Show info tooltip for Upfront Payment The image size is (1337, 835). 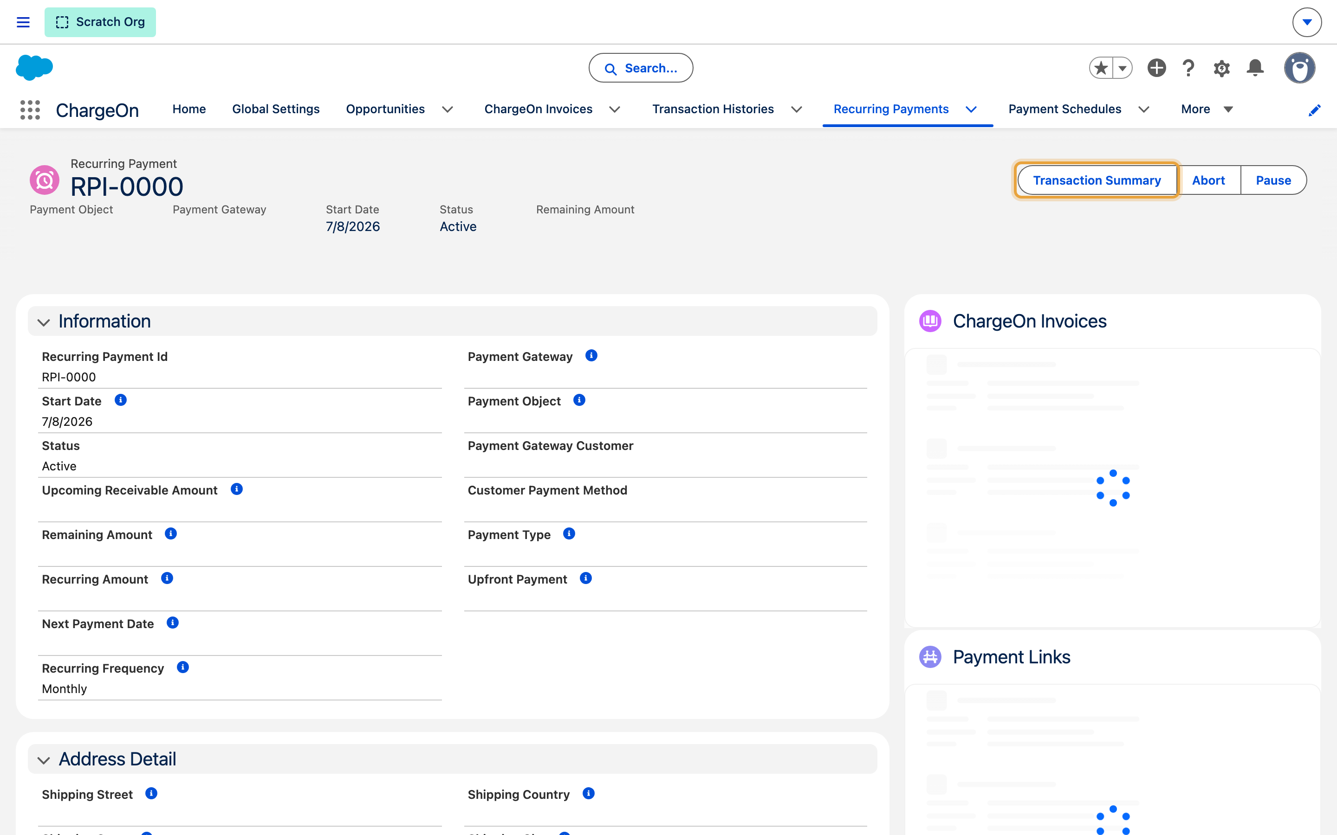pos(585,578)
